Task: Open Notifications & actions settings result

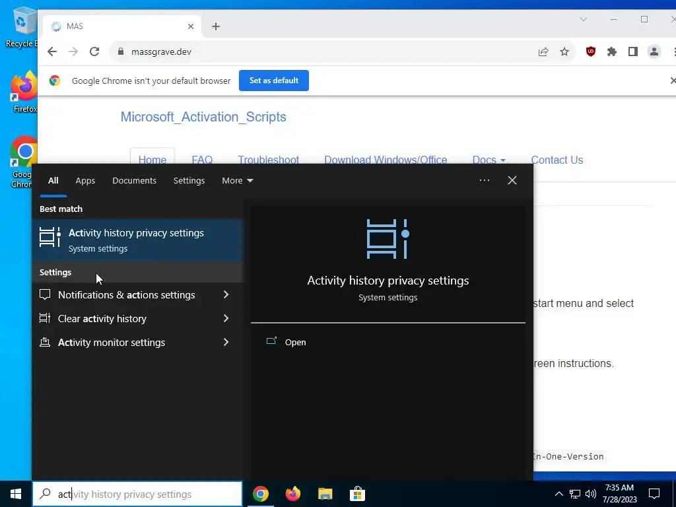Action: point(126,295)
